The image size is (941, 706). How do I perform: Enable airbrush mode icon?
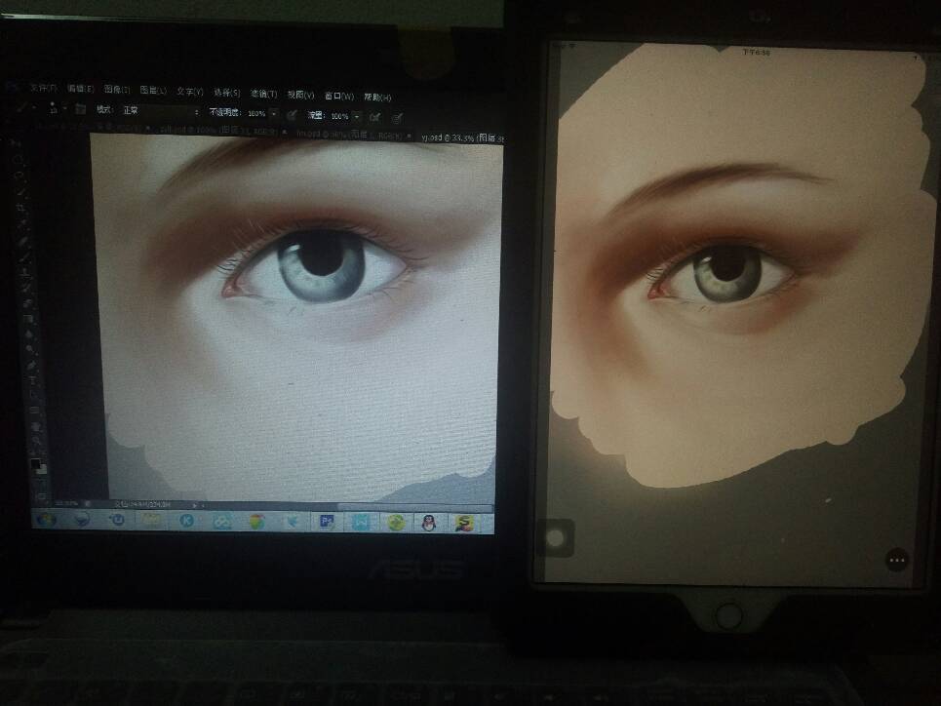[375, 117]
